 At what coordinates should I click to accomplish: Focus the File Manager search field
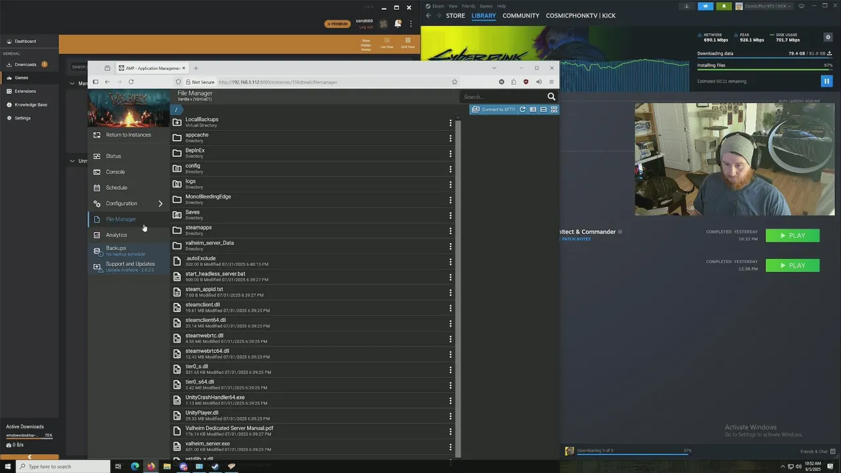coord(503,97)
